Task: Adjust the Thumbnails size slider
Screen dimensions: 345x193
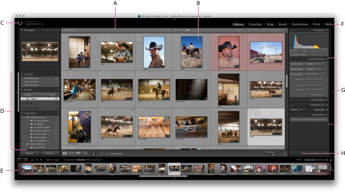Action: coord(273,154)
